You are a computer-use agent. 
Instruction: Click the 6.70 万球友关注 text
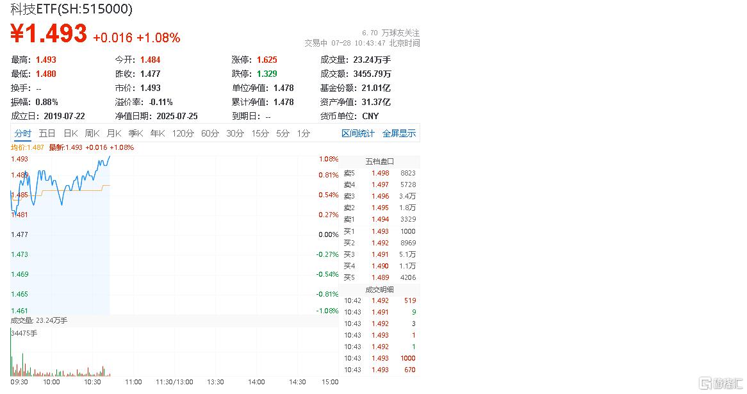point(391,33)
